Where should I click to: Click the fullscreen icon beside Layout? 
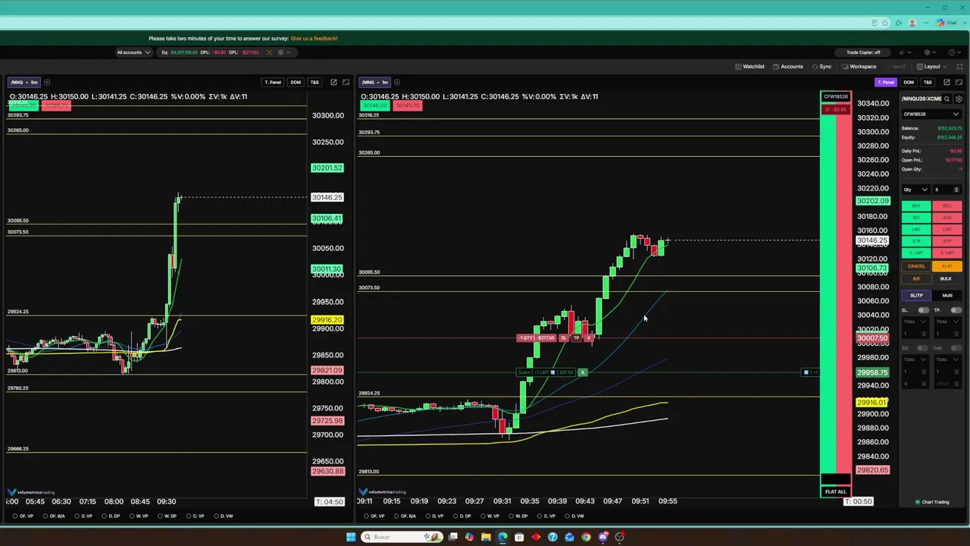[959, 67]
